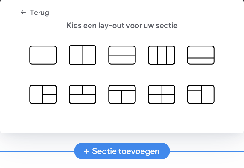
Task: Select the two-by-two grid layout
Action: (x=161, y=94)
